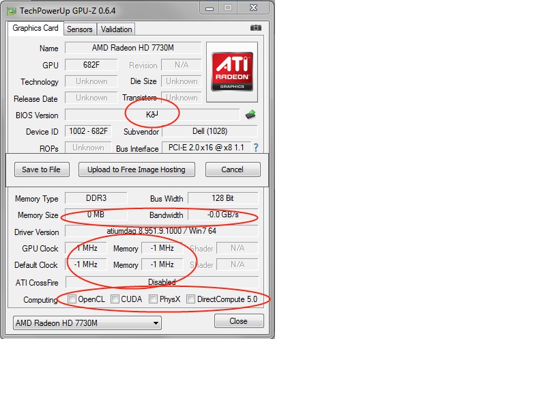Click the Memory Type field DDR3
Screen dimensions: 546x410
96,198
